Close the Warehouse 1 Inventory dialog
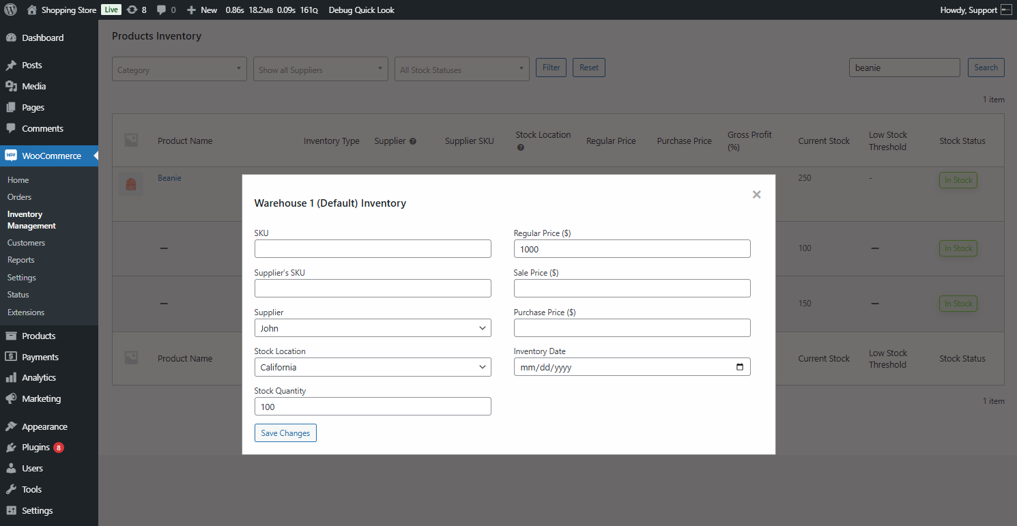The width and height of the screenshot is (1017, 526). 756,194
